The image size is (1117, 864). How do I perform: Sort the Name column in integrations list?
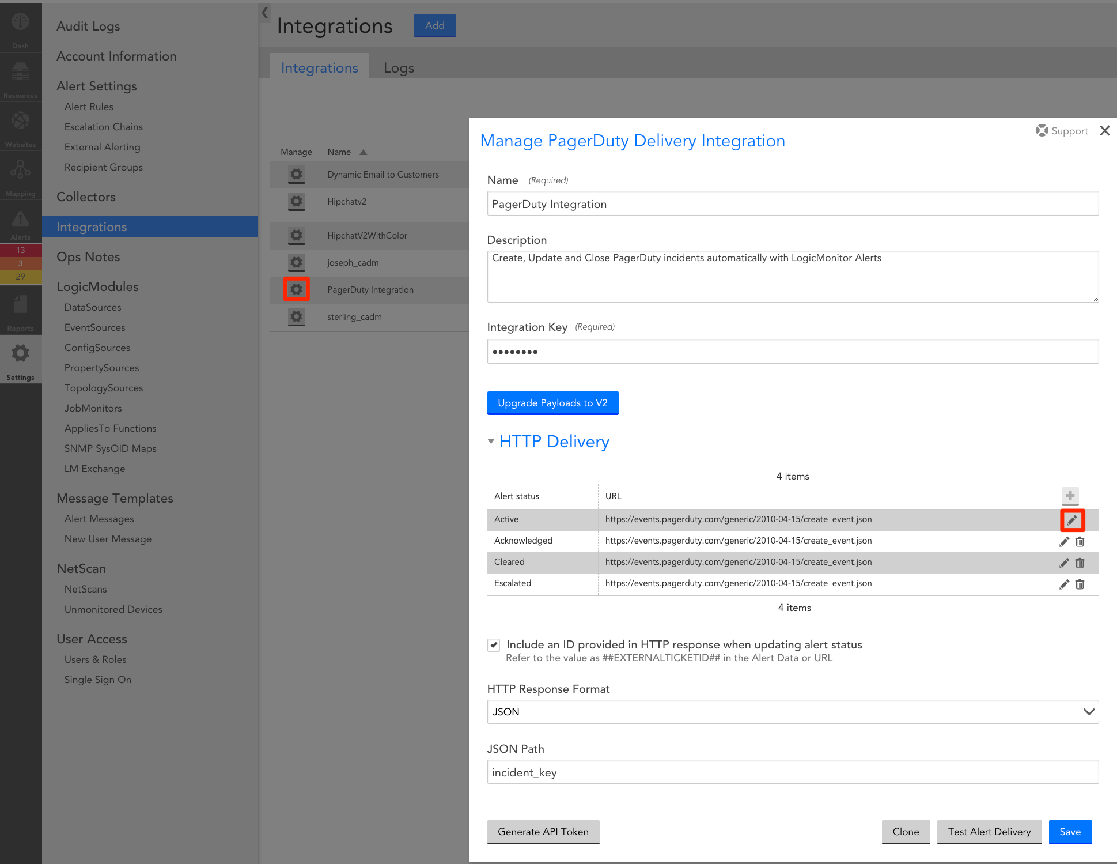click(363, 152)
